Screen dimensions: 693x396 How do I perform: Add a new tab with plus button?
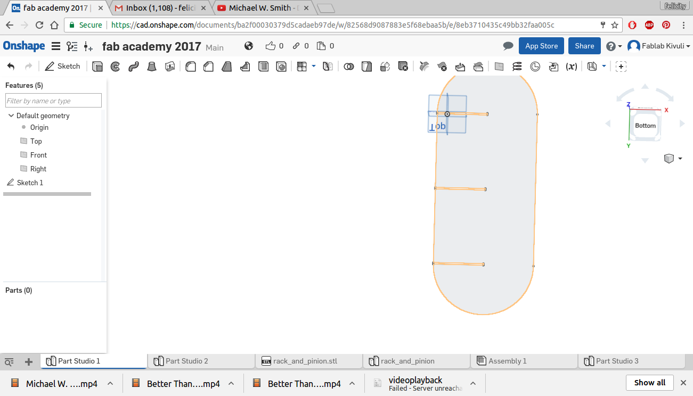pos(29,361)
